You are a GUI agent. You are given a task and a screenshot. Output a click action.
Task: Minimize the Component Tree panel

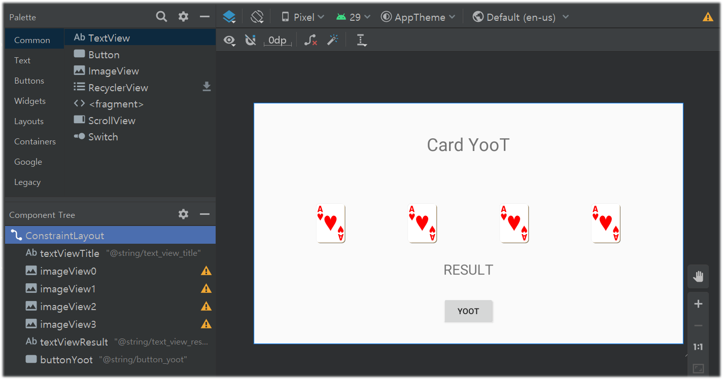point(204,214)
